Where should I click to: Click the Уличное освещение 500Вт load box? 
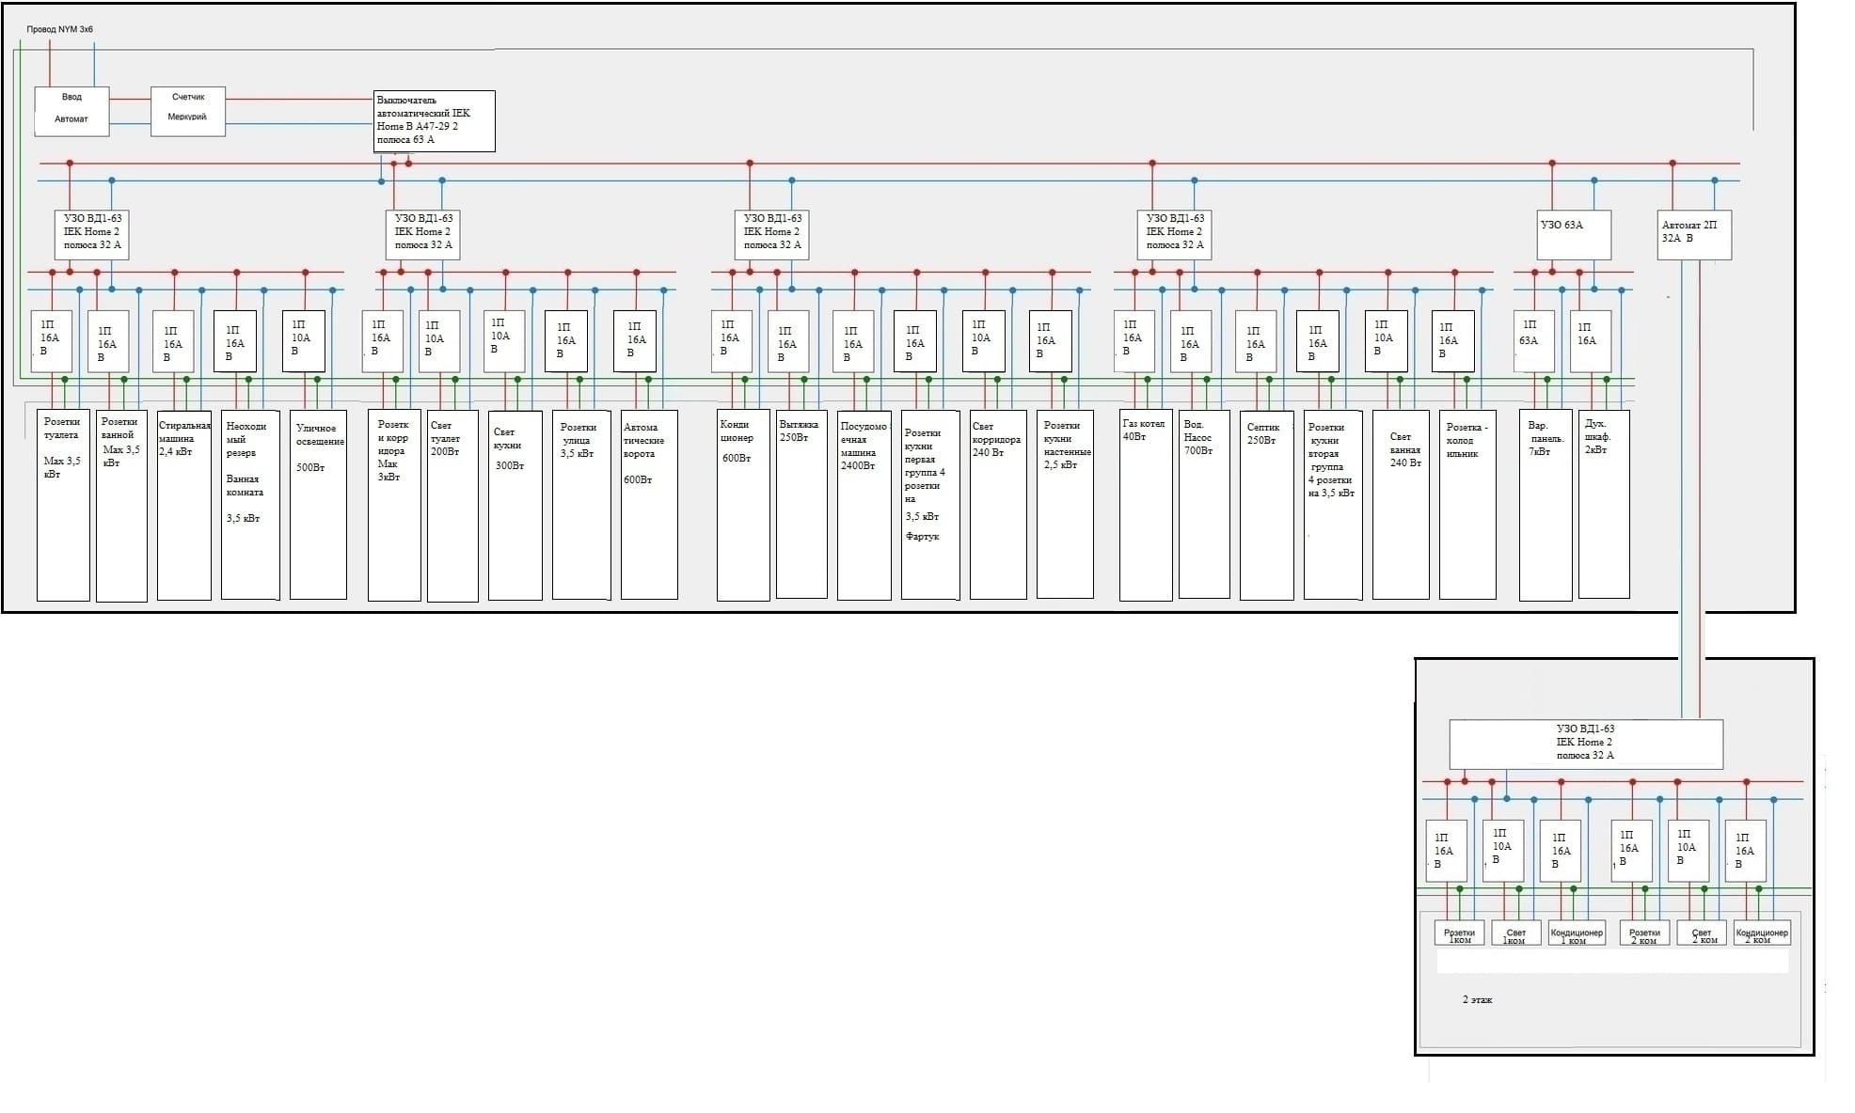(318, 504)
